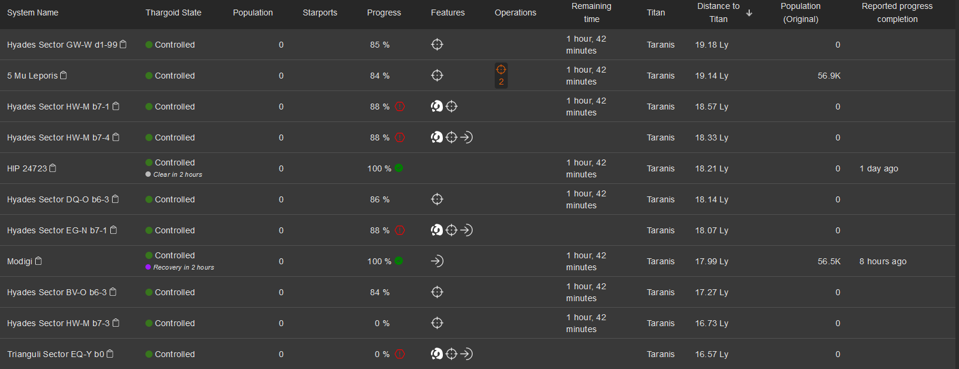Copy system name 5 Mu Leporis via clipboard icon
The height and width of the screenshot is (369, 959).
point(64,75)
